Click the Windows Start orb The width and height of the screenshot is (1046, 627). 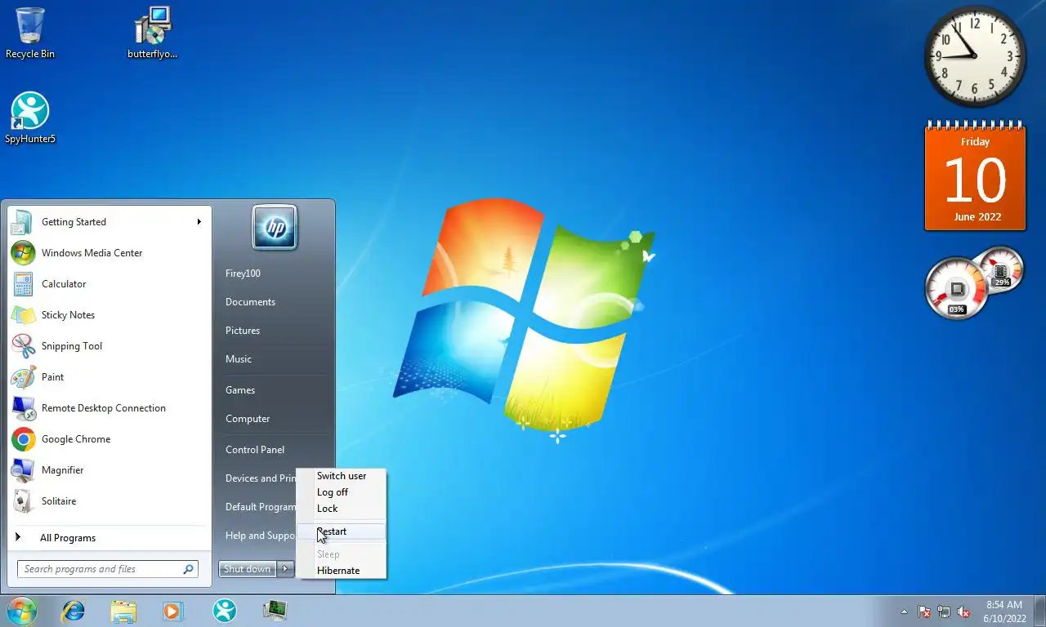(x=22, y=611)
